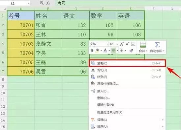Click the 数学 header cell

[x=103, y=16]
